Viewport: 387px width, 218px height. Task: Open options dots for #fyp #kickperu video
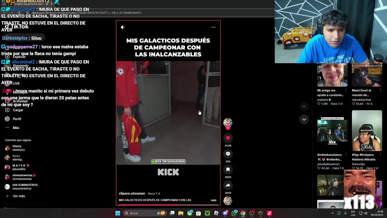[x=380, y=155]
